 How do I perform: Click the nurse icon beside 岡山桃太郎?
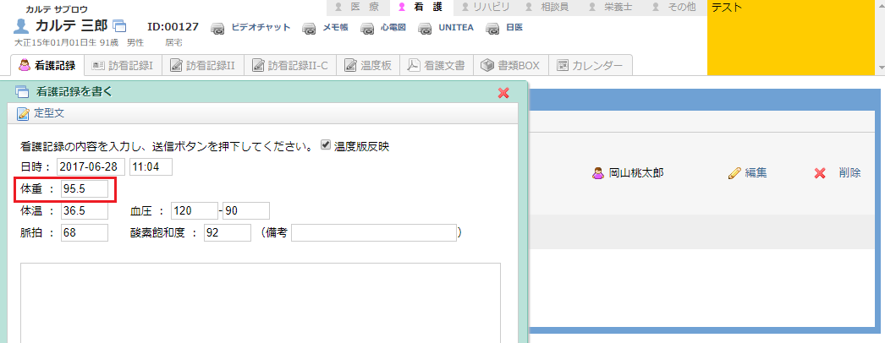pyautogui.click(x=597, y=173)
